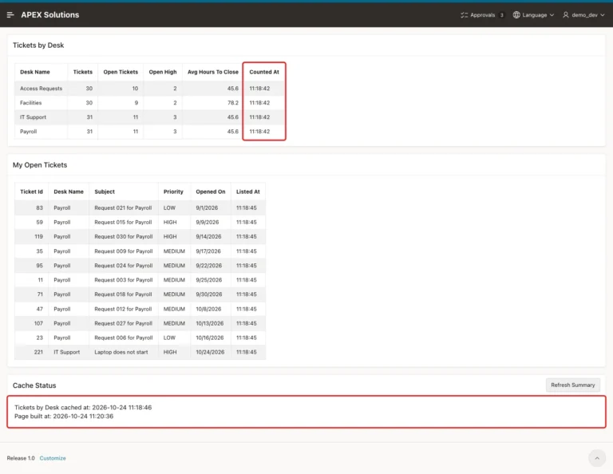Click ticket id 221 cell
Viewport: 613px width, 474px height.
point(38,352)
